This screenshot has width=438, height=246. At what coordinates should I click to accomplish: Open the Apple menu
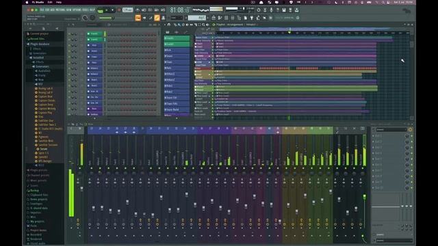[27, 2]
